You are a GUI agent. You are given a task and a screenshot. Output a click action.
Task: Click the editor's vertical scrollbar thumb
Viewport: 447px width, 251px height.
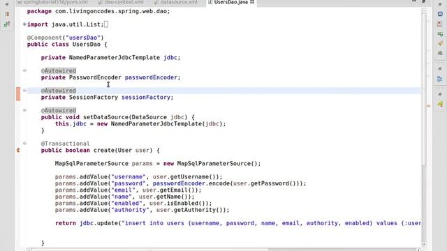[x=424, y=89]
